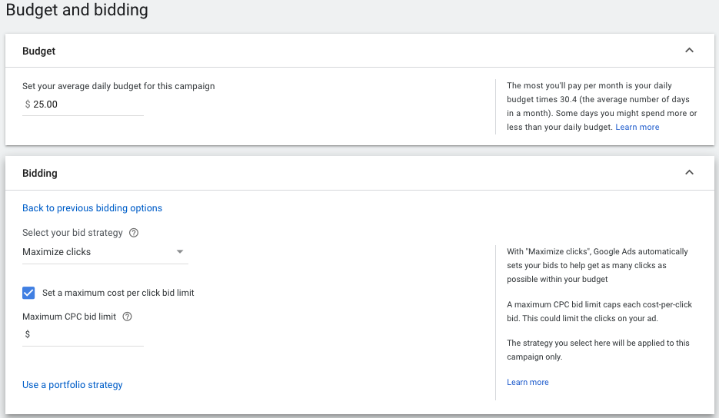Click the average daily budget amount field
This screenshot has width=719, height=418.
(x=83, y=104)
